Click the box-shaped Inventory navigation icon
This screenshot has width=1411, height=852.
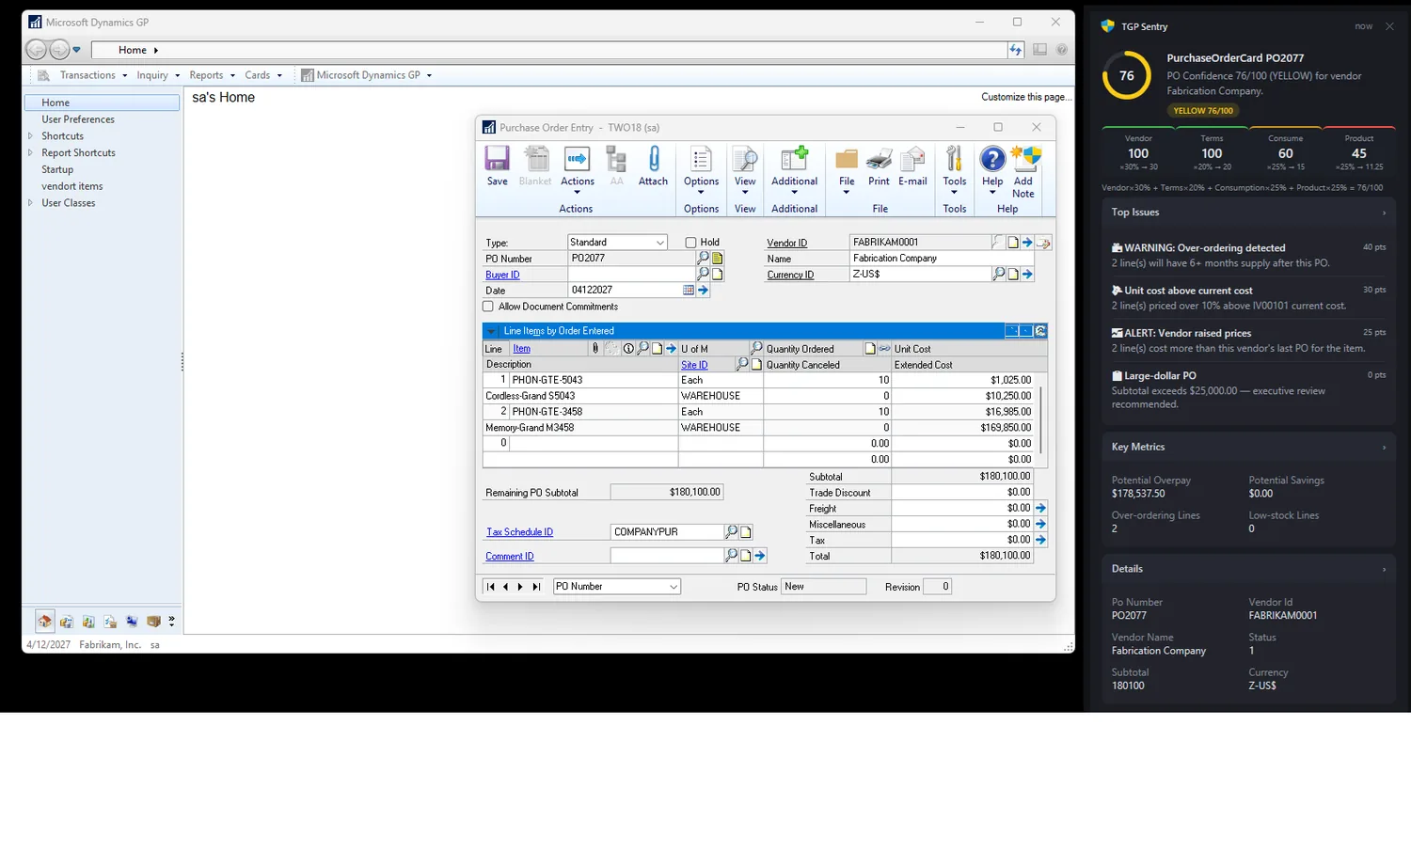pyautogui.click(x=153, y=622)
